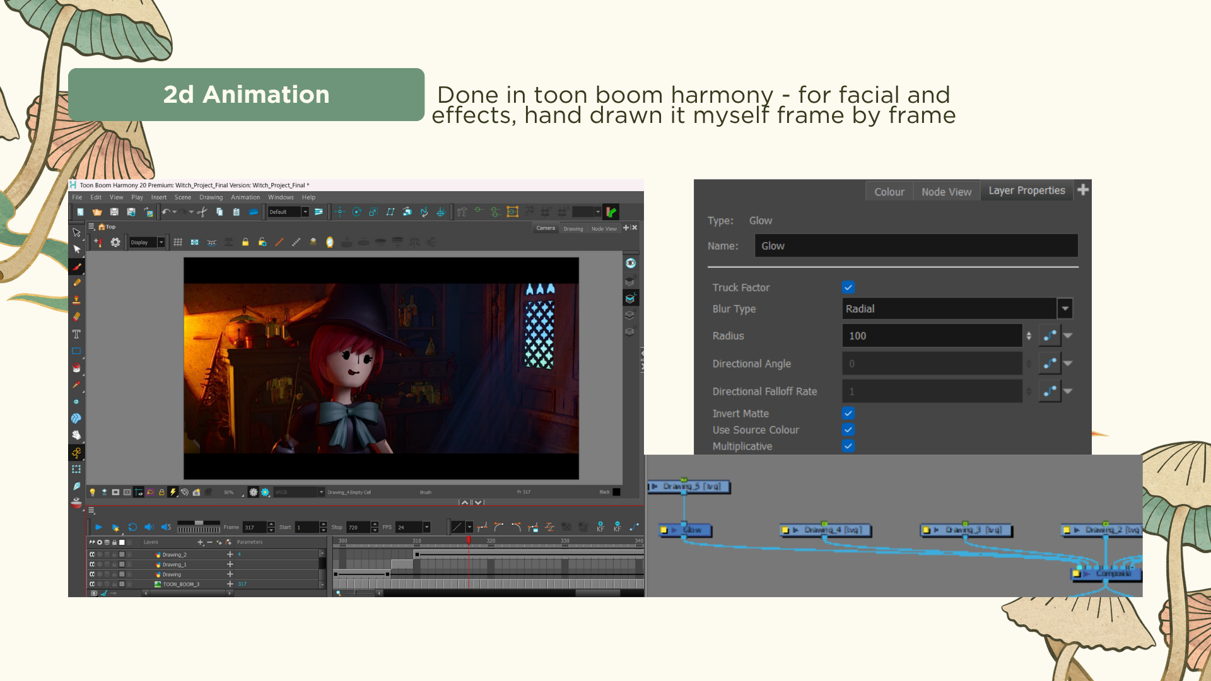Viewport: 1211px width, 681px height.
Task: Toggle visibility of Drawing_1 layer
Action: click(x=92, y=565)
